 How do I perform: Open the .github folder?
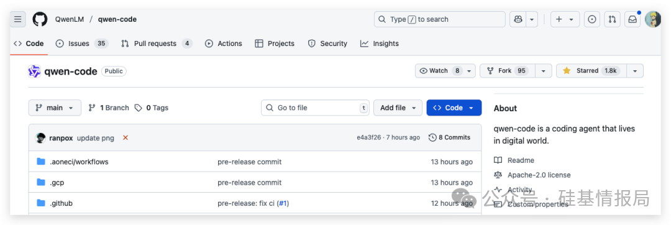61,203
